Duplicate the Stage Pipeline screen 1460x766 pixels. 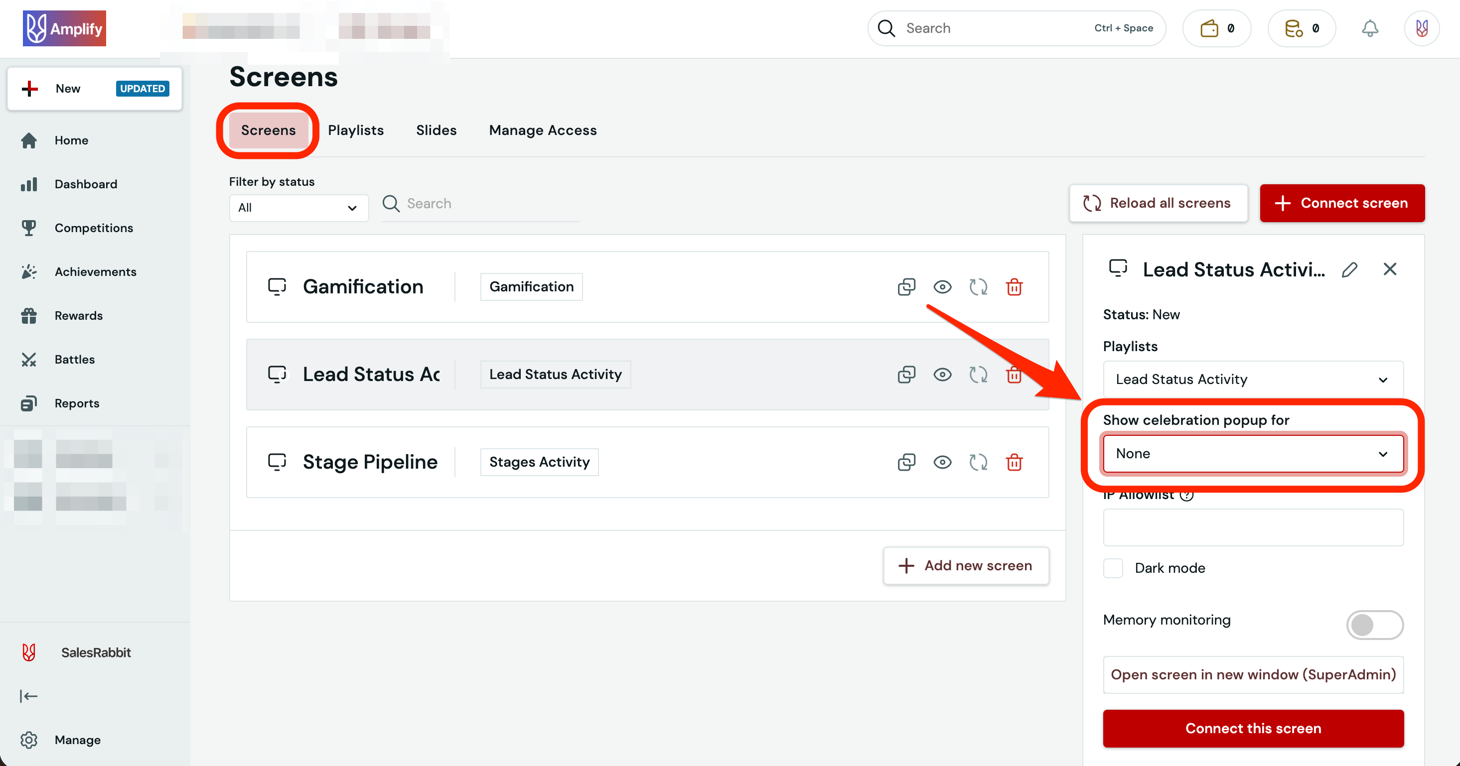[906, 462]
